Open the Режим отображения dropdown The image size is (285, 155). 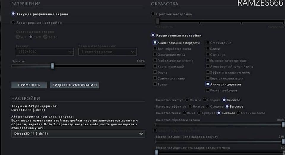(x=107, y=52)
